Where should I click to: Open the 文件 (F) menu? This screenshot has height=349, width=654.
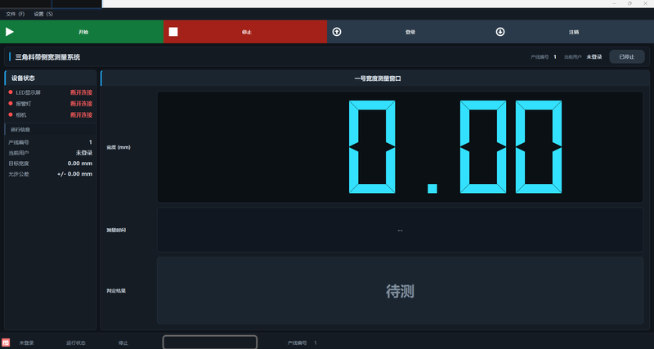(16, 14)
